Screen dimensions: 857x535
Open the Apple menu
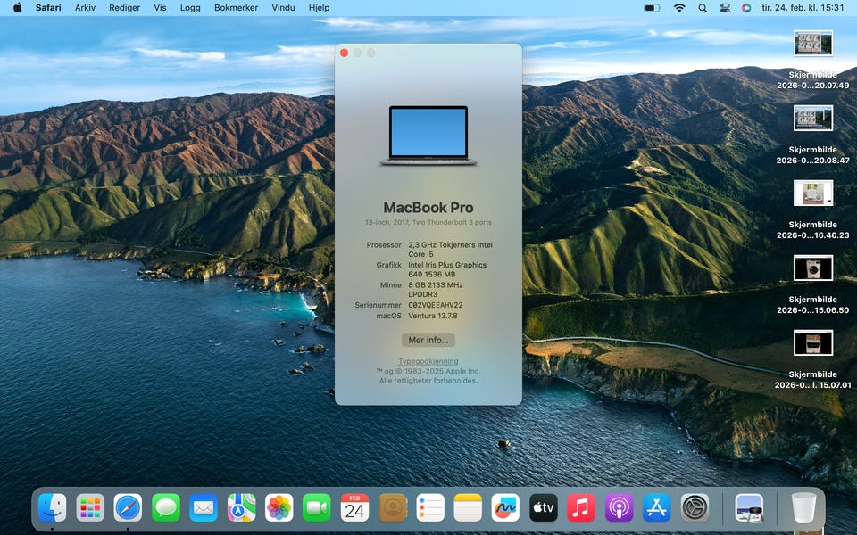17,7
